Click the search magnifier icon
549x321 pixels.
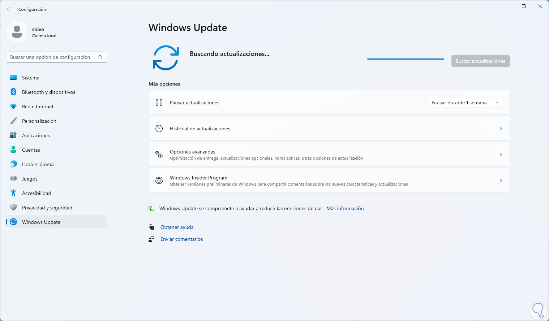tap(100, 57)
